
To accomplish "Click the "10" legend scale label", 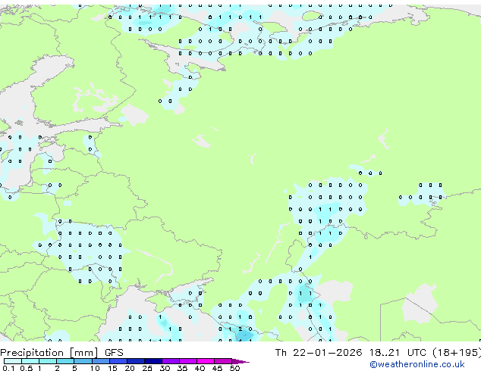I will [x=95, y=368].
